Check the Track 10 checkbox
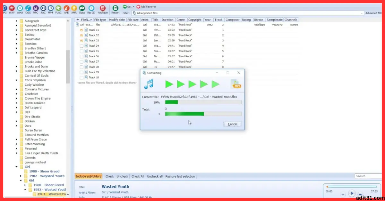This screenshot has height=201, width=385. pos(81,77)
